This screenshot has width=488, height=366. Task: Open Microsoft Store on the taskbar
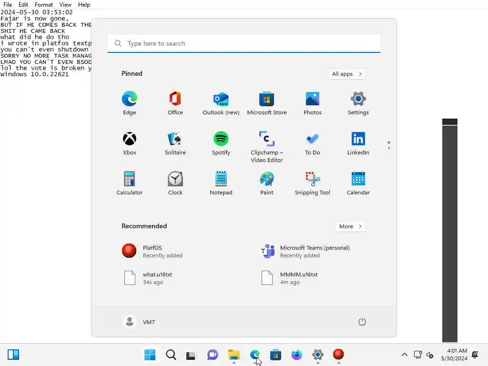275,355
